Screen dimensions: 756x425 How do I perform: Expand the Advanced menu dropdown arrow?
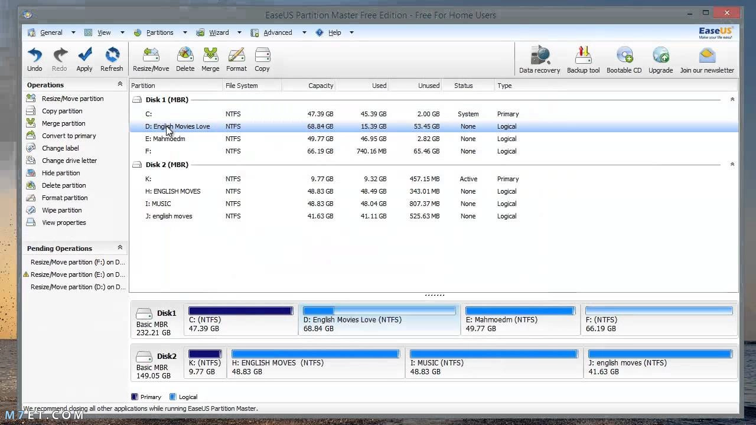point(304,32)
